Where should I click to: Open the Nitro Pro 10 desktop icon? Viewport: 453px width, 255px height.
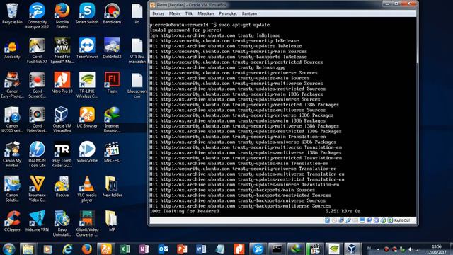(x=62, y=83)
